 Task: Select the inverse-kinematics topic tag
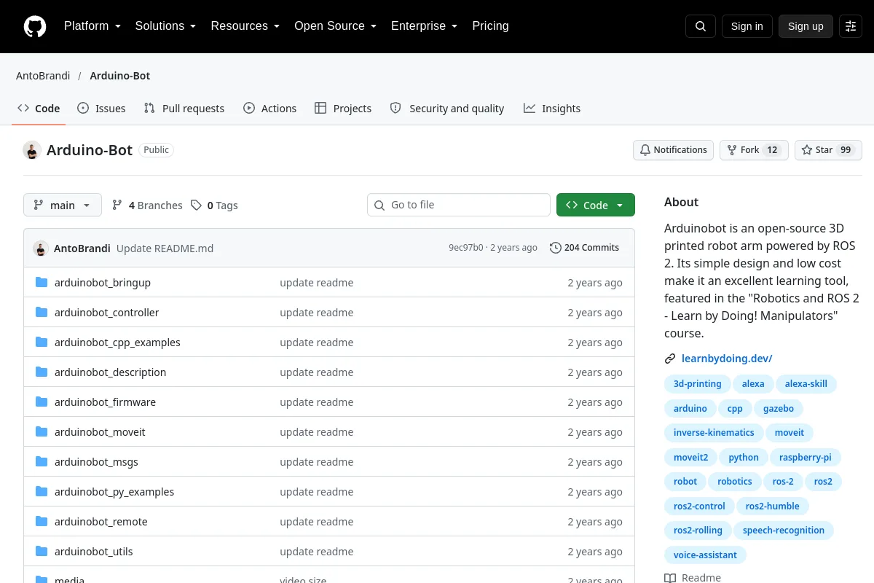[714, 433]
